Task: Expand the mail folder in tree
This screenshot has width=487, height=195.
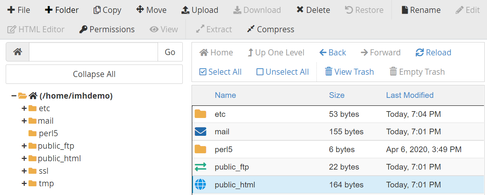Action: pos(24,121)
